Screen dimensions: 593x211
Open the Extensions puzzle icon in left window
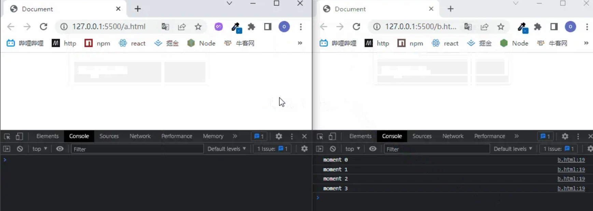(x=252, y=27)
